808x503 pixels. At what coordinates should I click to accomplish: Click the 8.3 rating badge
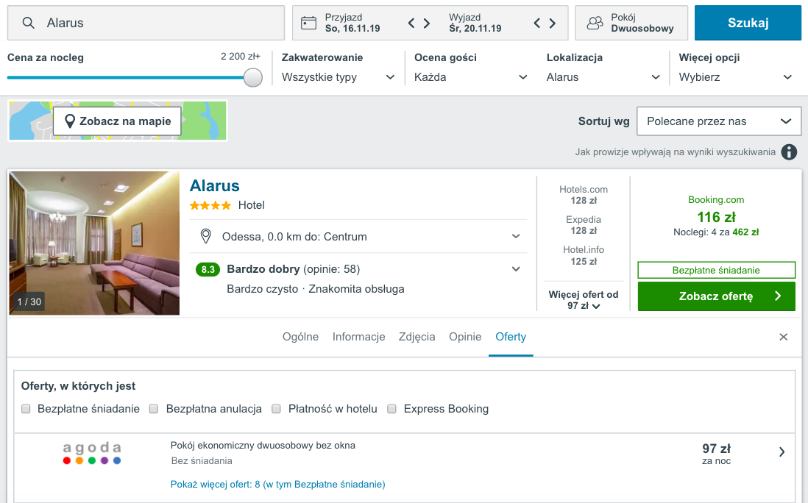point(208,269)
